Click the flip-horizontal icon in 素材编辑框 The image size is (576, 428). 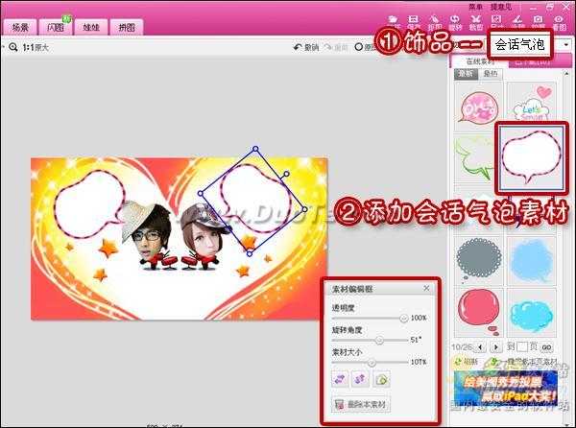[x=340, y=379]
